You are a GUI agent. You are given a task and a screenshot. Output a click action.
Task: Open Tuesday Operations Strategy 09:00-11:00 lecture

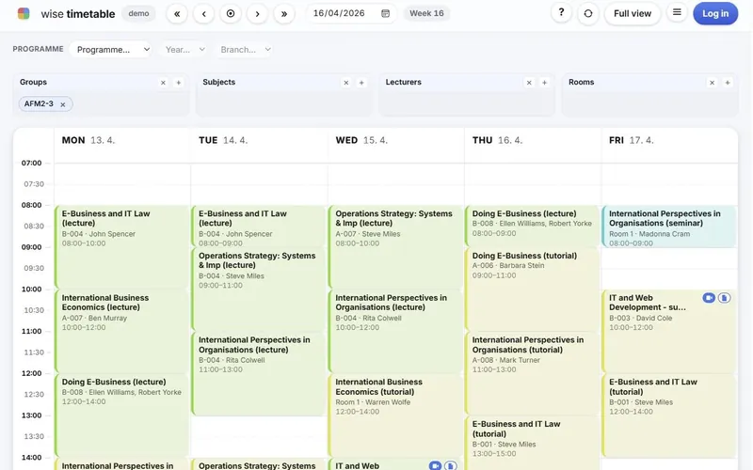[259, 290]
